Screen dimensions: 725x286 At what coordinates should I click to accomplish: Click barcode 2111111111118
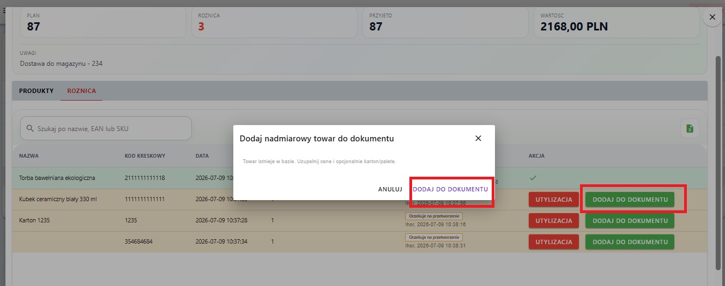(x=144, y=178)
